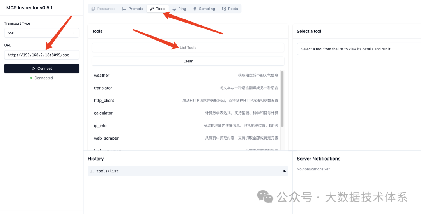Select the weather tool
421x214 pixels.
coord(186,76)
